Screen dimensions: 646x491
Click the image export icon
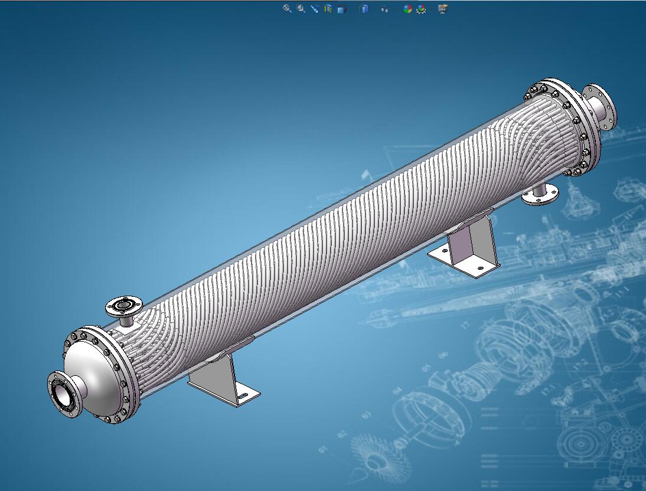442,9
